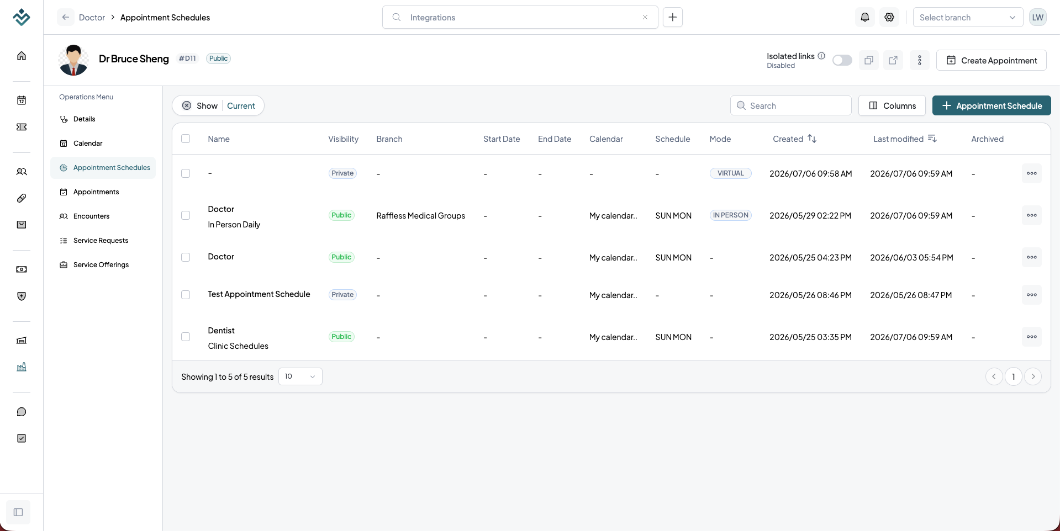1060x531 pixels.
Task: Click the table Search input field
Action: coord(791,105)
